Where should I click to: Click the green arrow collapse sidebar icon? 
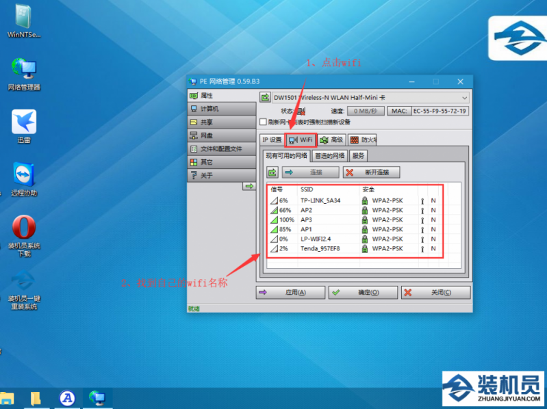249,186
